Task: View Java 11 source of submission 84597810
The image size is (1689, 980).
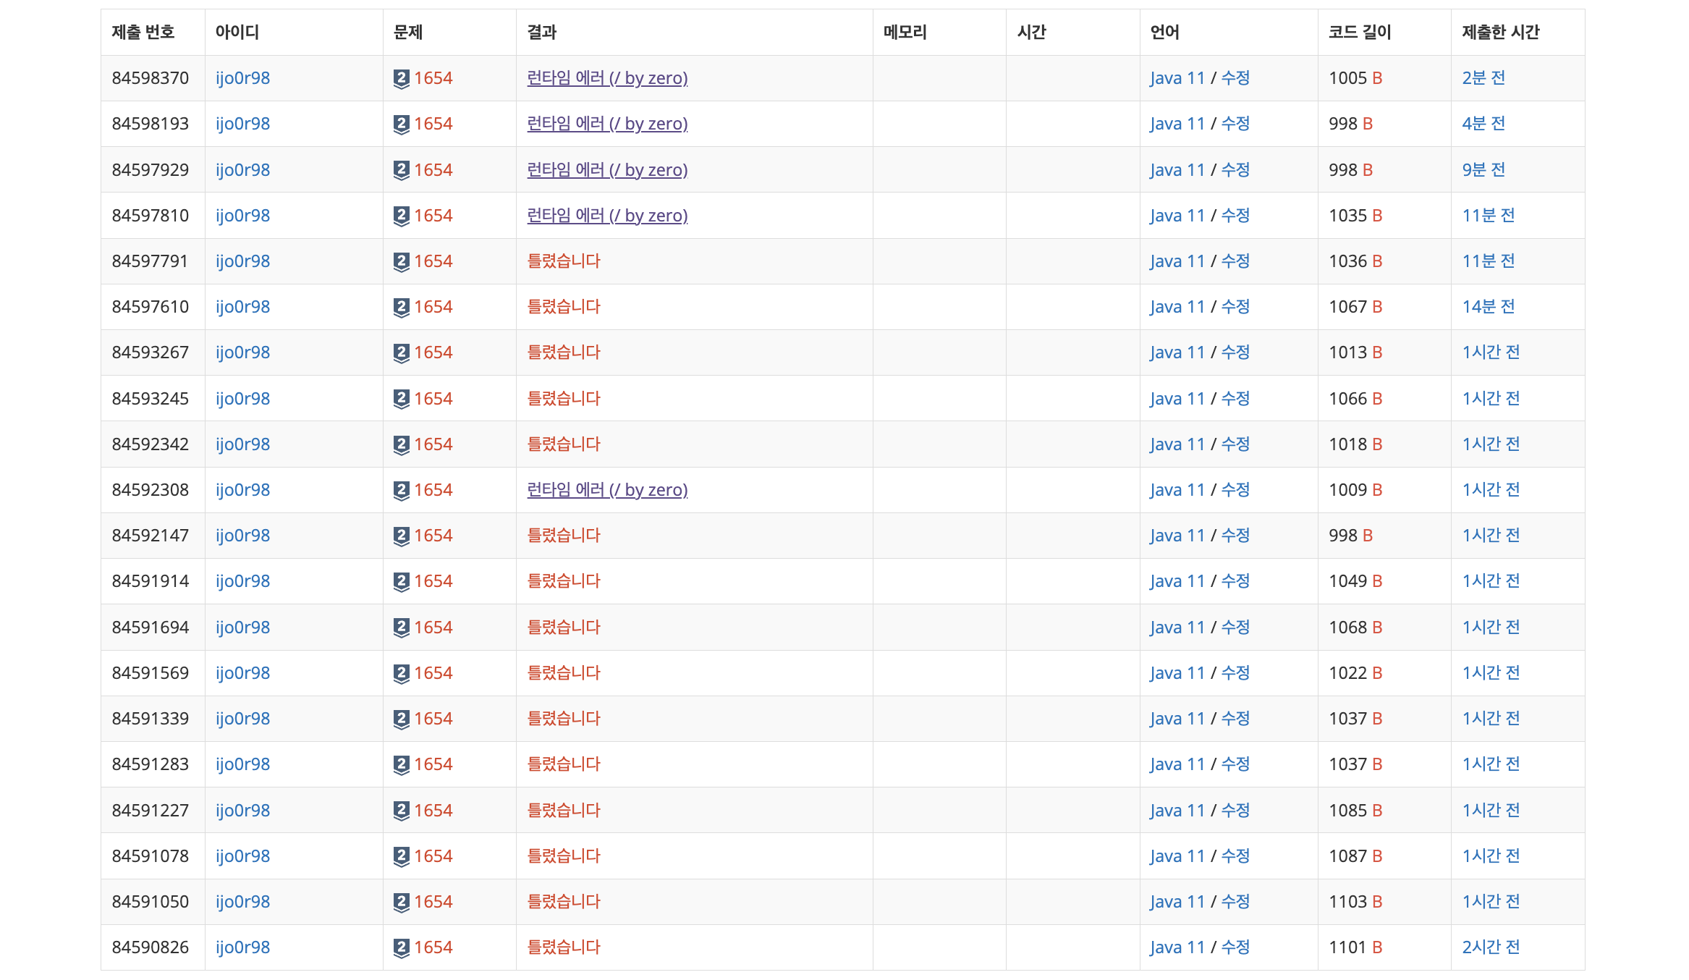Action: click(1177, 216)
